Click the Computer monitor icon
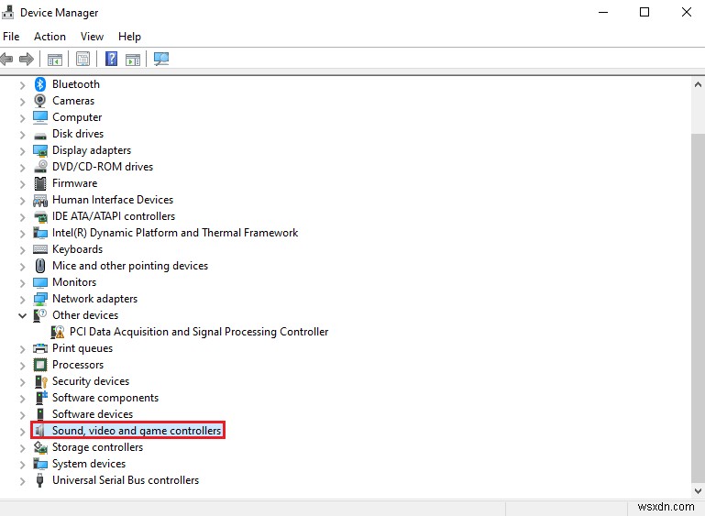Image resolution: width=705 pixels, height=516 pixels. point(40,117)
